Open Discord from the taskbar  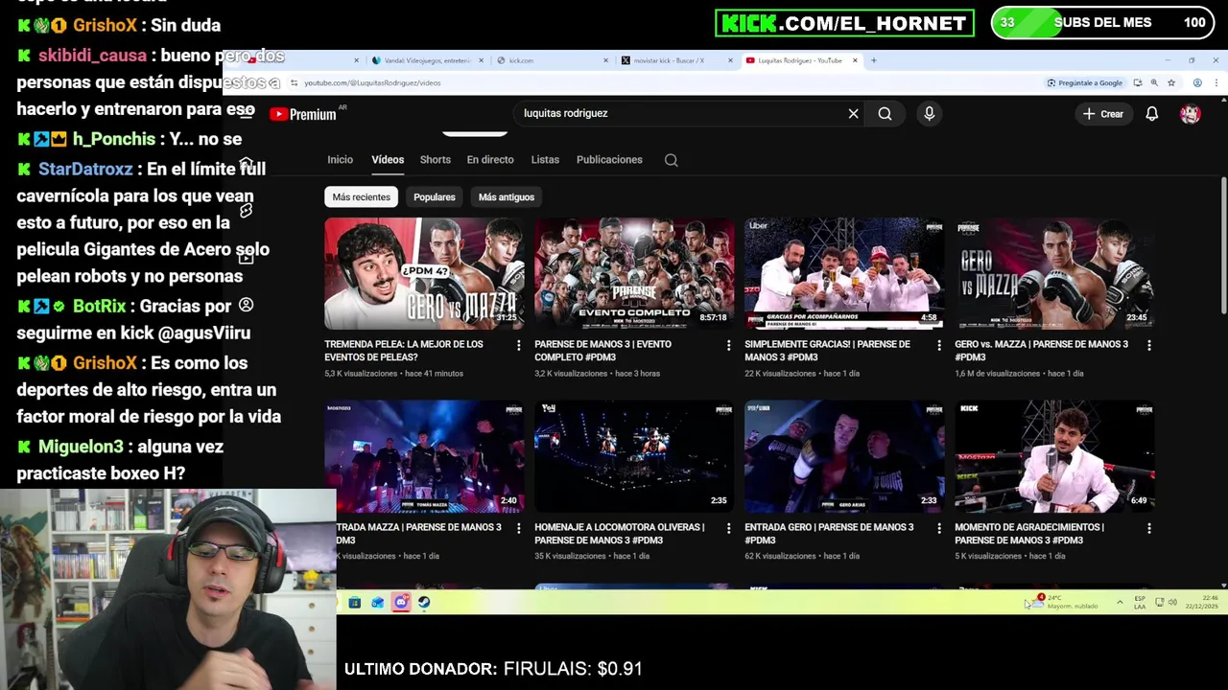401,603
